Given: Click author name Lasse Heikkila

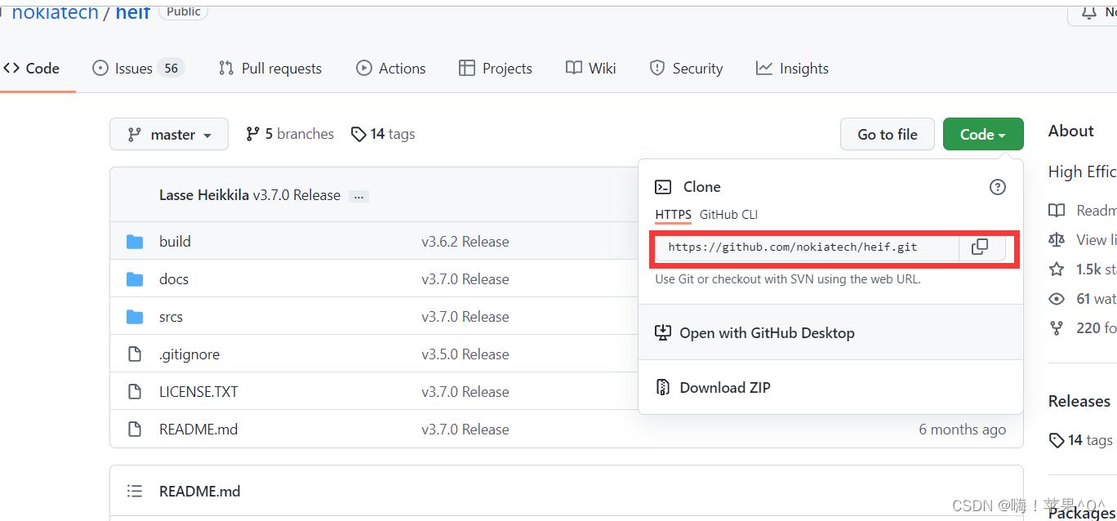Looking at the screenshot, I should click(x=204, y=195).
